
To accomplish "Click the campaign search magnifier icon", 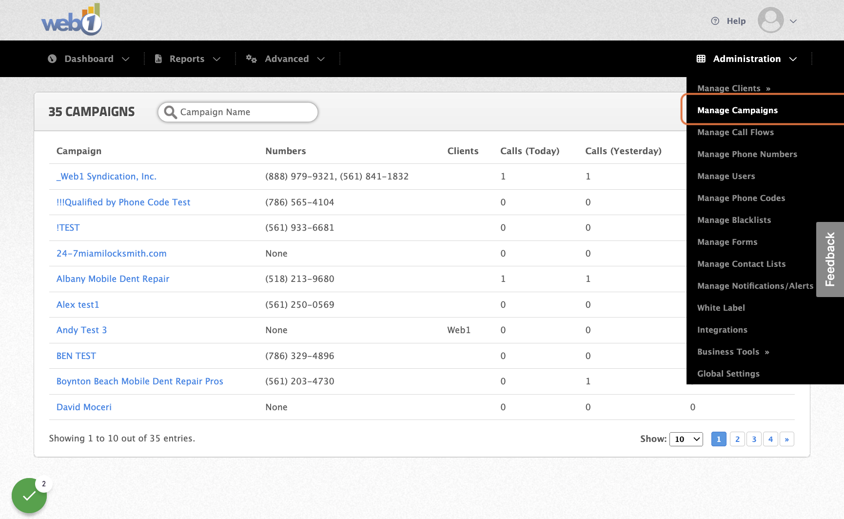I will (170, 112).
